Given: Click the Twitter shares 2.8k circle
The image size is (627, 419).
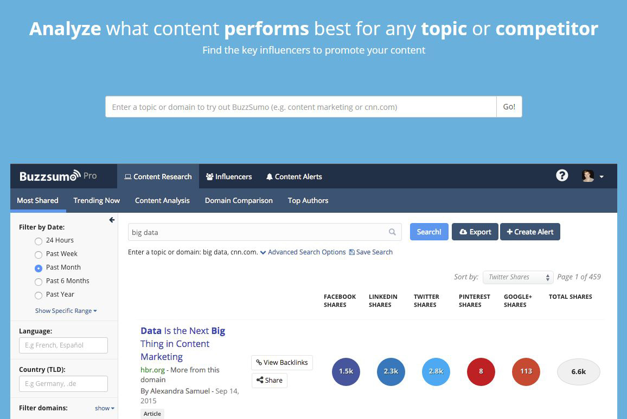Looking at the screenshot, I should point(436,371).
